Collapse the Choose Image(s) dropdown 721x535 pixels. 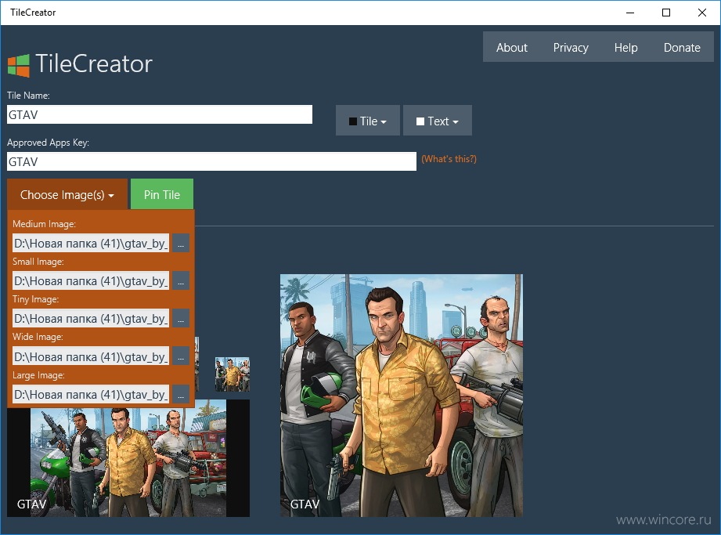[x=67, y=194]
